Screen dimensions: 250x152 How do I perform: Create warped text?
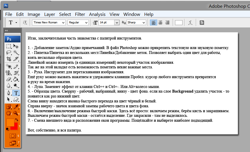tap(190, 22)
